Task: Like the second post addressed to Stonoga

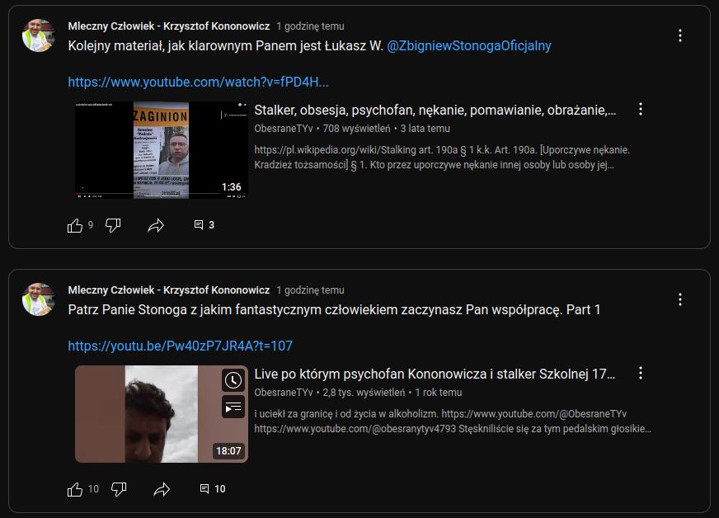Action: [75, 489]
